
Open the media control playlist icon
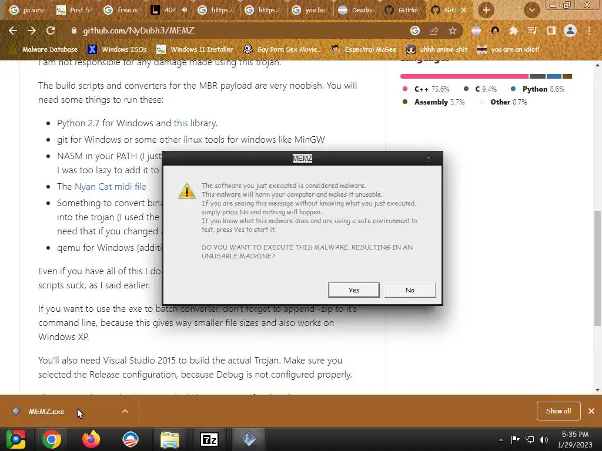click(532, 31)
